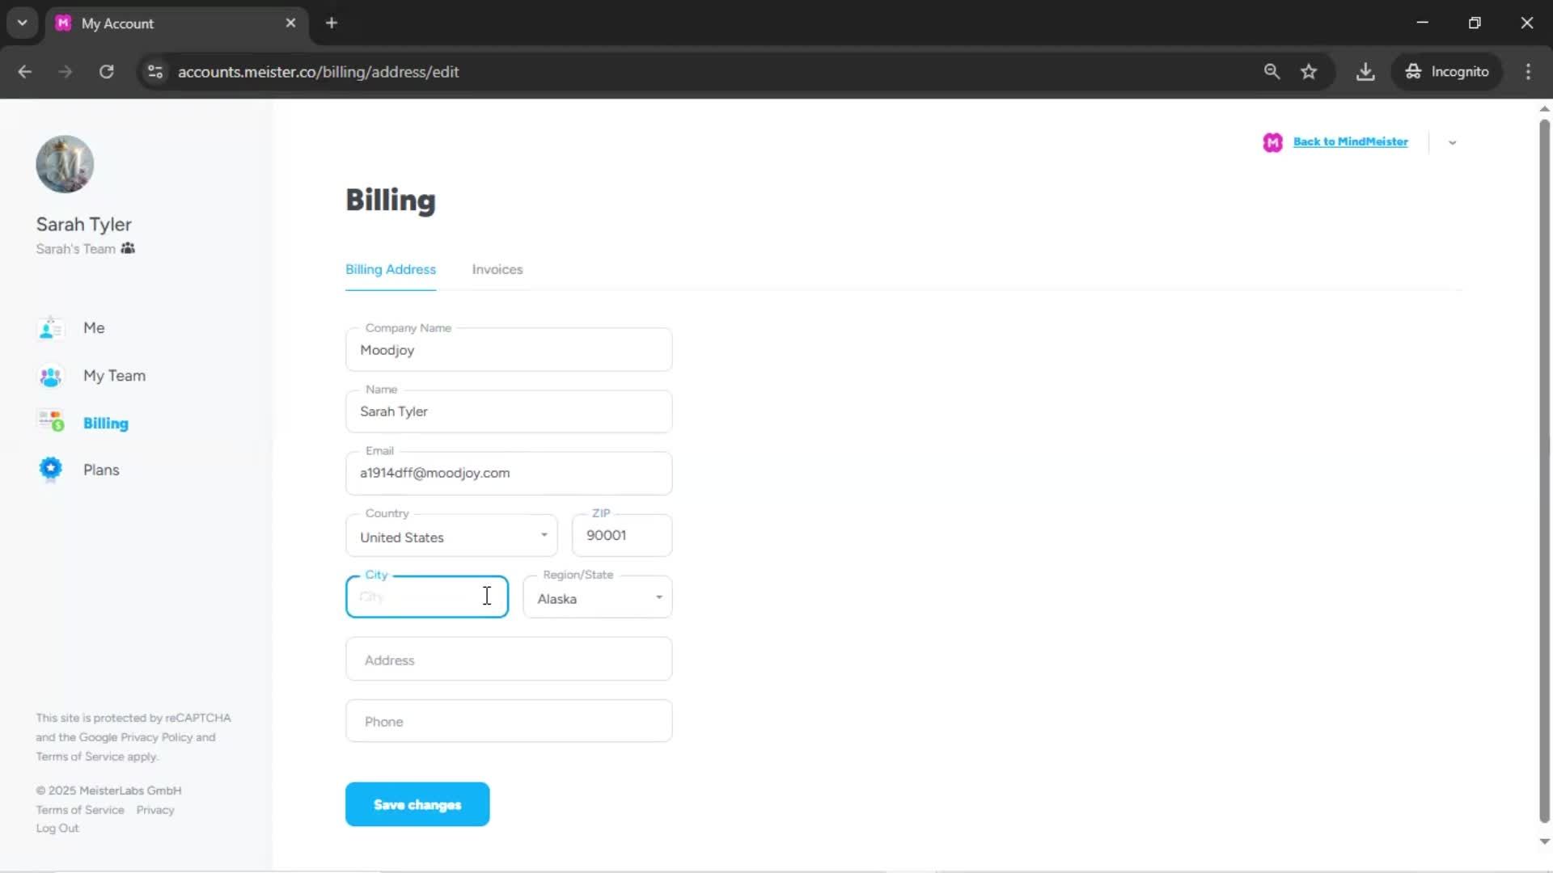Click the Address input field

tap(509, 659)
